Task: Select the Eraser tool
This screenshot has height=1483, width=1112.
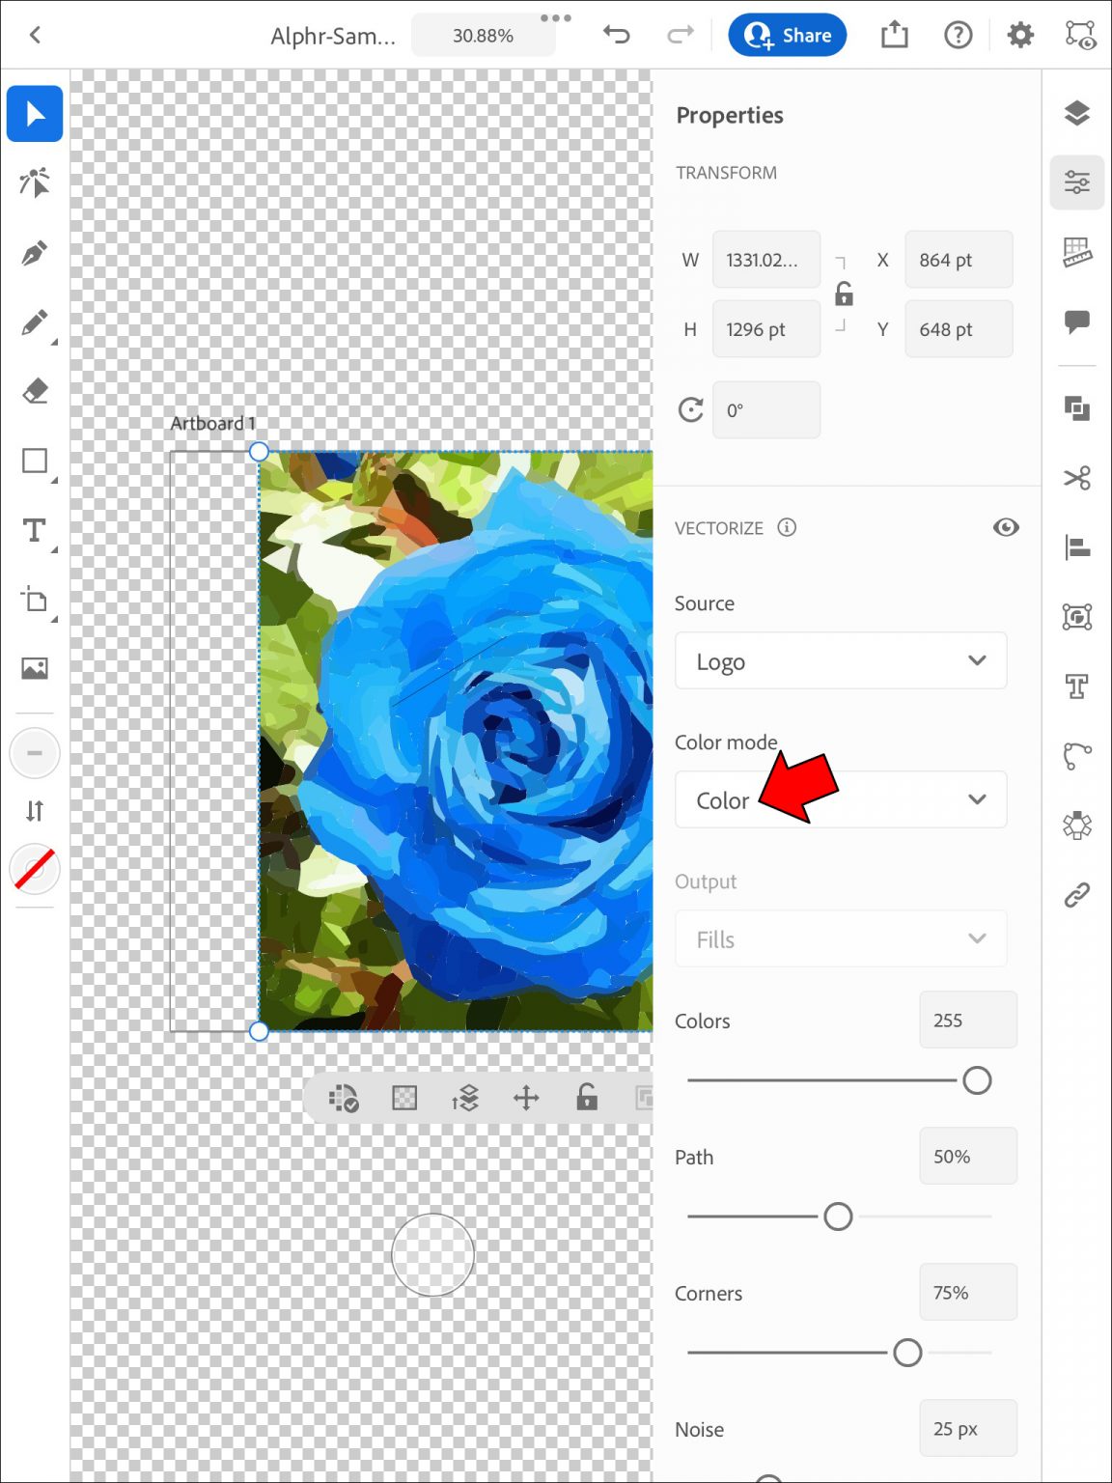Action: point(34,390)
